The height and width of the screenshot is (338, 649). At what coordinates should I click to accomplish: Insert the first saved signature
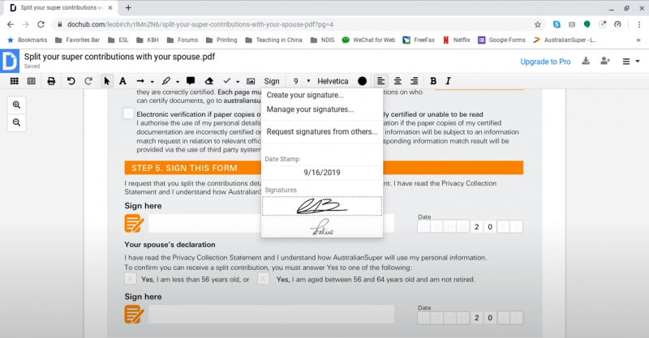tap(321, 206)
